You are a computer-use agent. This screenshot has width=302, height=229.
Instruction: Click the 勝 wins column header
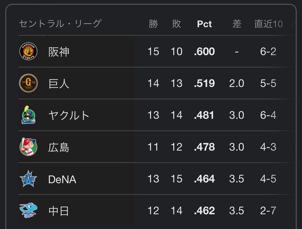tap(153, 24)
